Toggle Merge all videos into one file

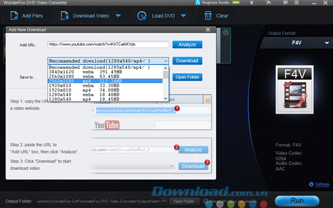pyautogui.click(x=205, y=201)
